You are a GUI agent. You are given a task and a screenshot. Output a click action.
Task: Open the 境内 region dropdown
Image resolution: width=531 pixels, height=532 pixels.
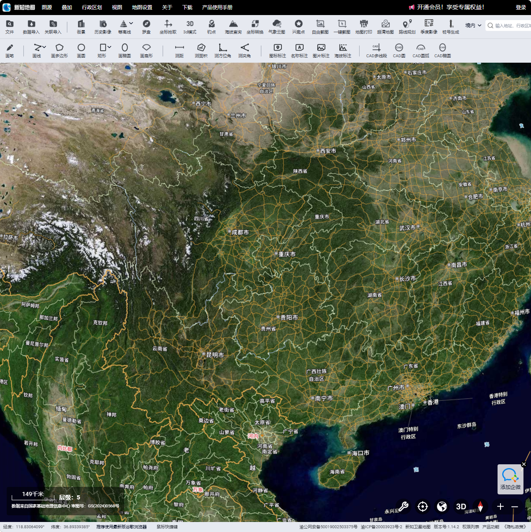click(473, 25)
